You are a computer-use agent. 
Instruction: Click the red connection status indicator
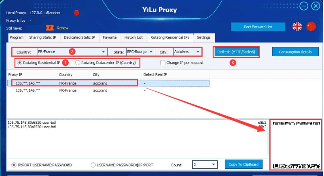[76, 13]
